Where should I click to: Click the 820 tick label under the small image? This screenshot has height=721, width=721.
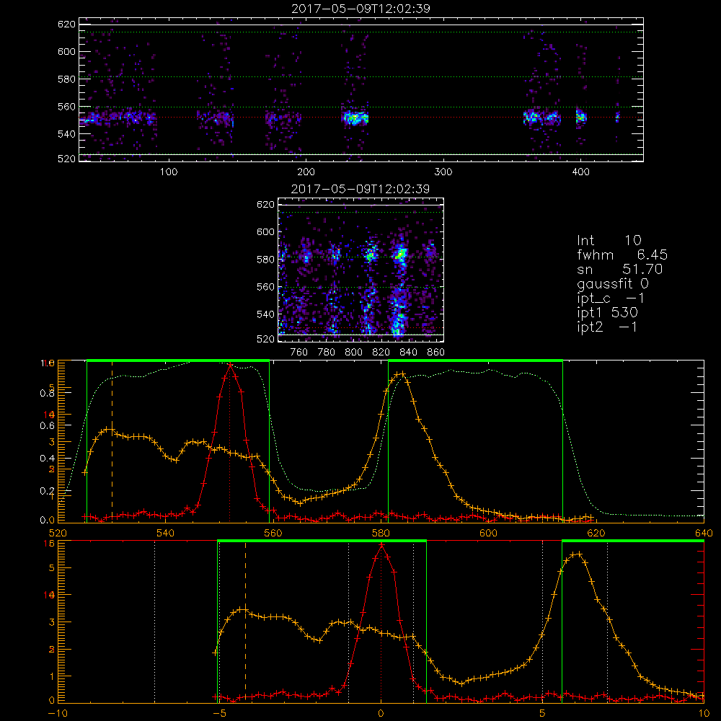coord(381,353)
